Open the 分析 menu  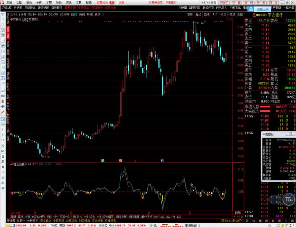click(39, 3)
